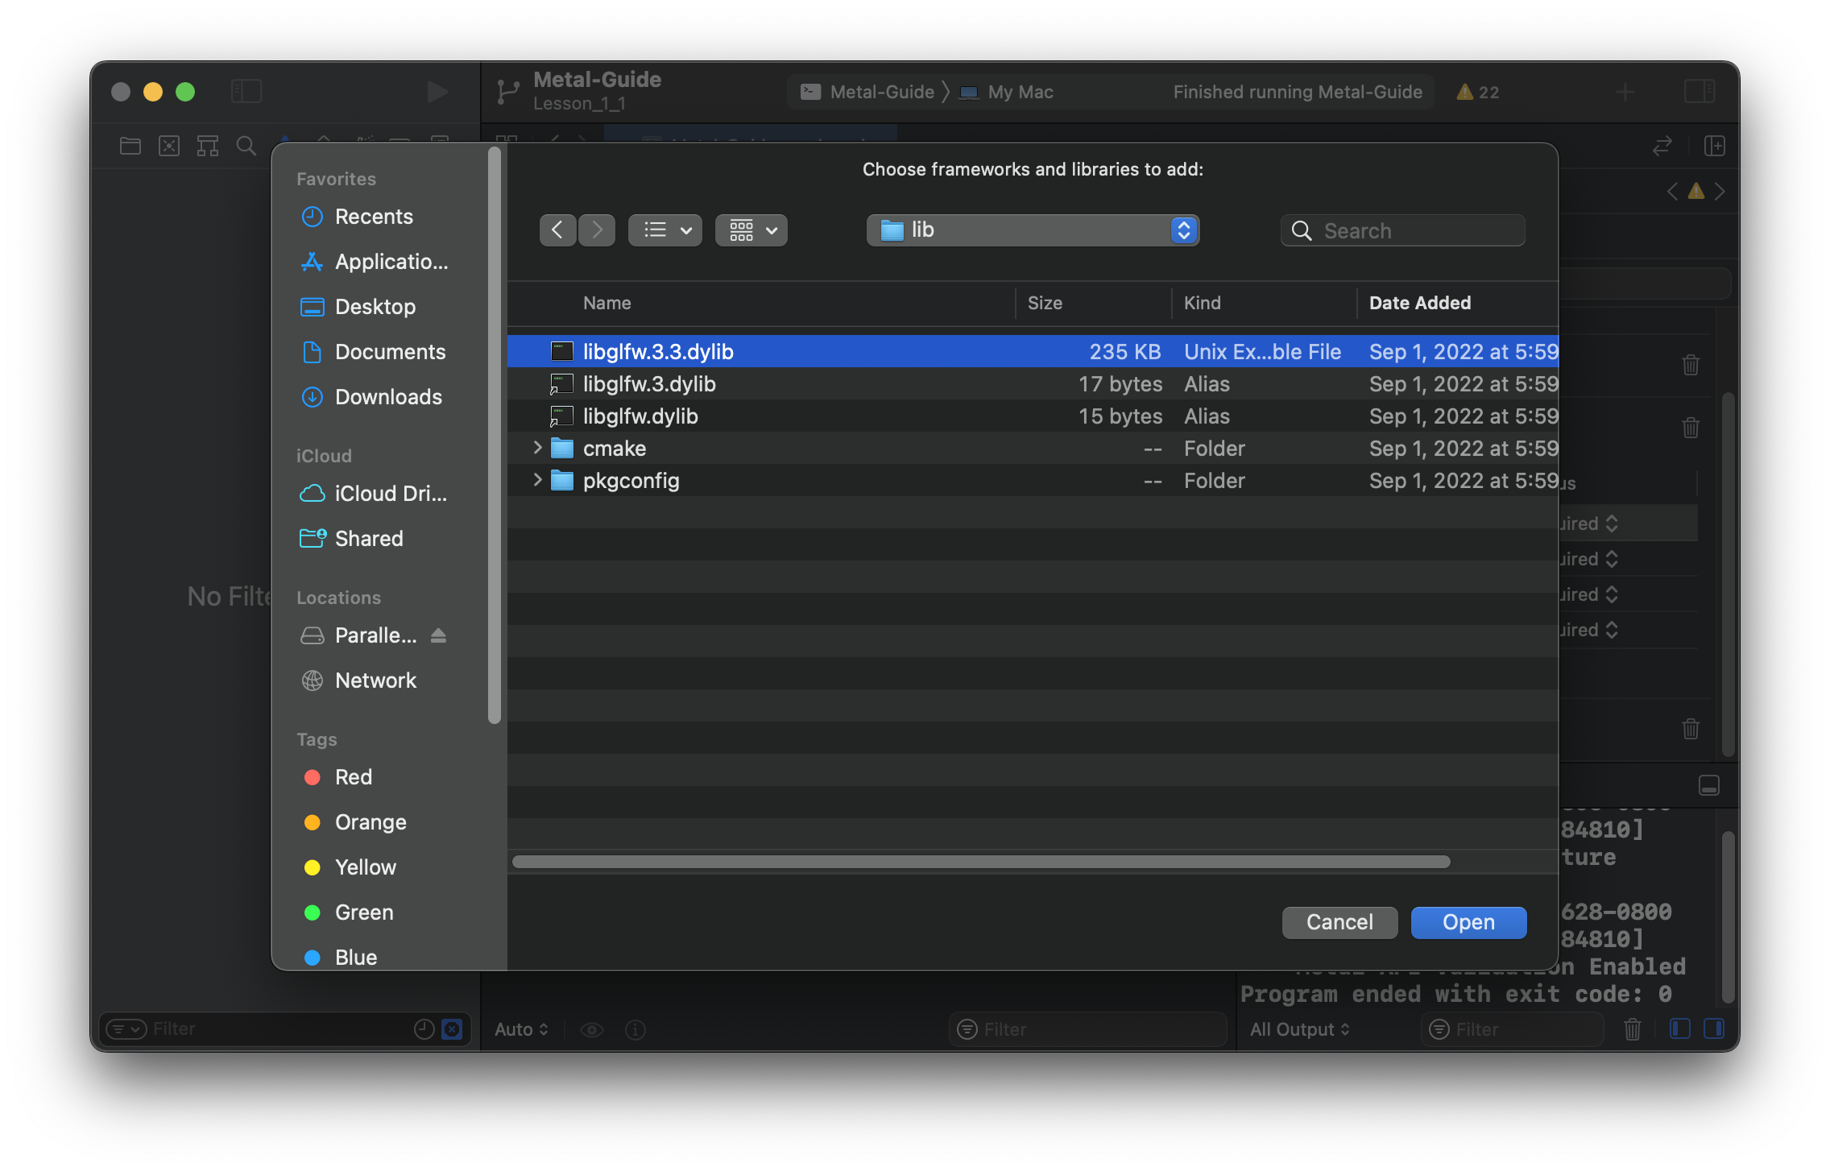Open the Project navigator folder icon

click(129, 146)
